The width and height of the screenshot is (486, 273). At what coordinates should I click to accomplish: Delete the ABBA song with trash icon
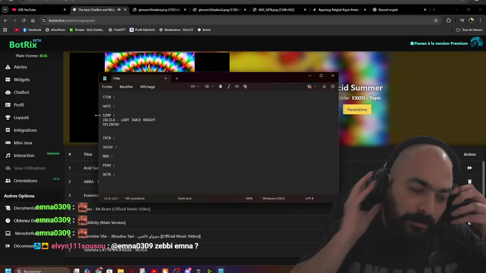pyautogui.click(x=470, y=182)
